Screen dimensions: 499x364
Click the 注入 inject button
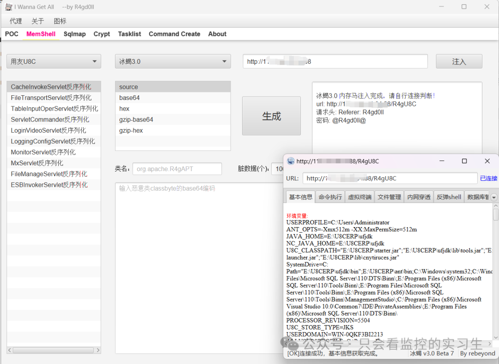click(x=459, y=62)
